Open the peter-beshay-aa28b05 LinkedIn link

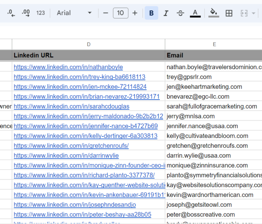(82, 215)
